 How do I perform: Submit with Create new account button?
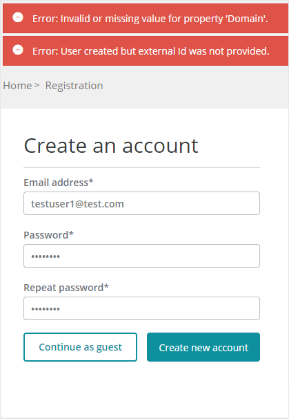(203, 347)
